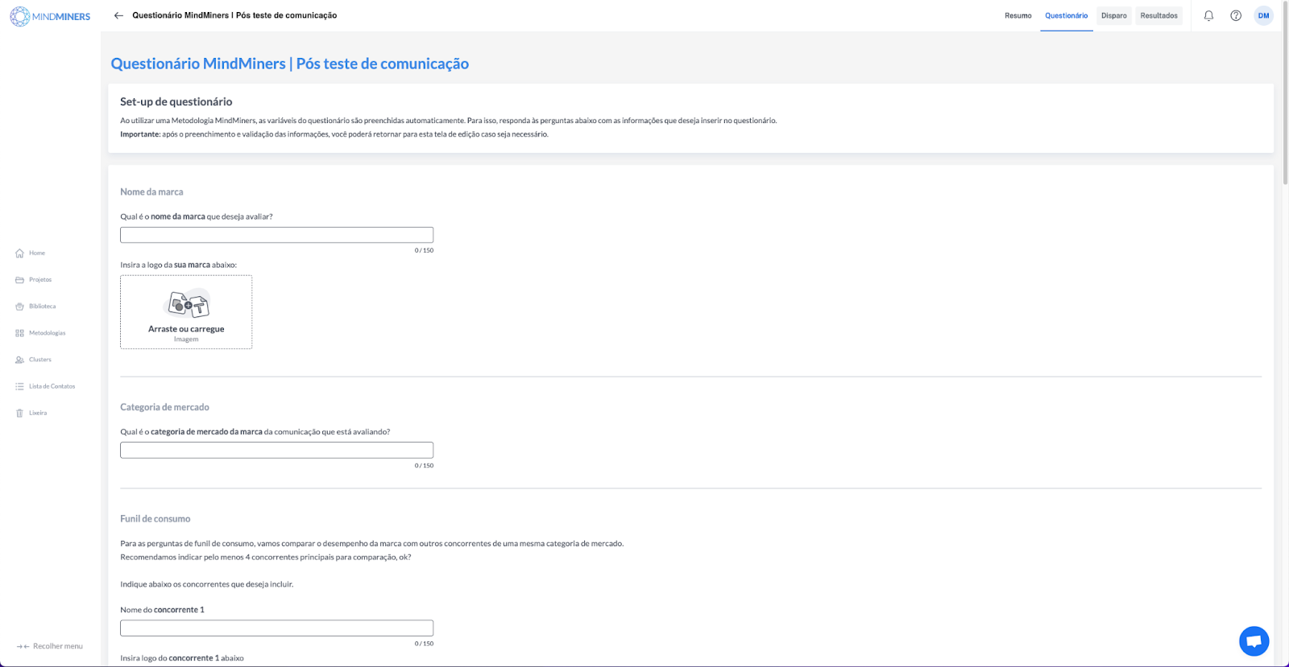The height and width of the screenshot is (667, 1289).
Task: Go back using the arrow icon
Action: [x=118, y=15]
